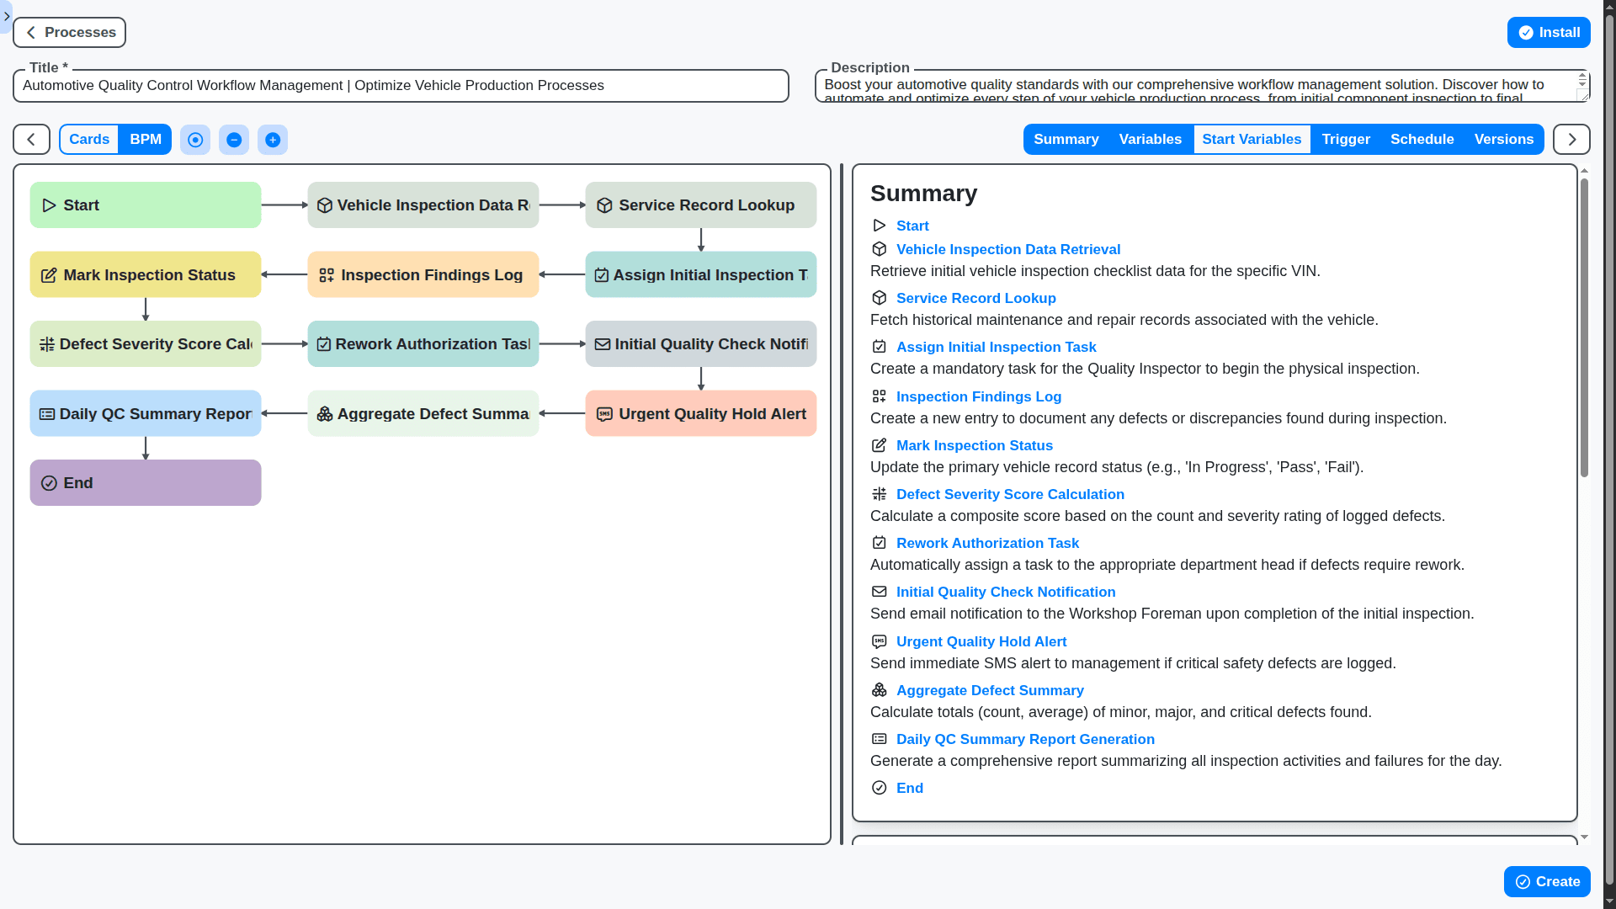Switch the view toggle to Cards

click(x=88, y=139)
